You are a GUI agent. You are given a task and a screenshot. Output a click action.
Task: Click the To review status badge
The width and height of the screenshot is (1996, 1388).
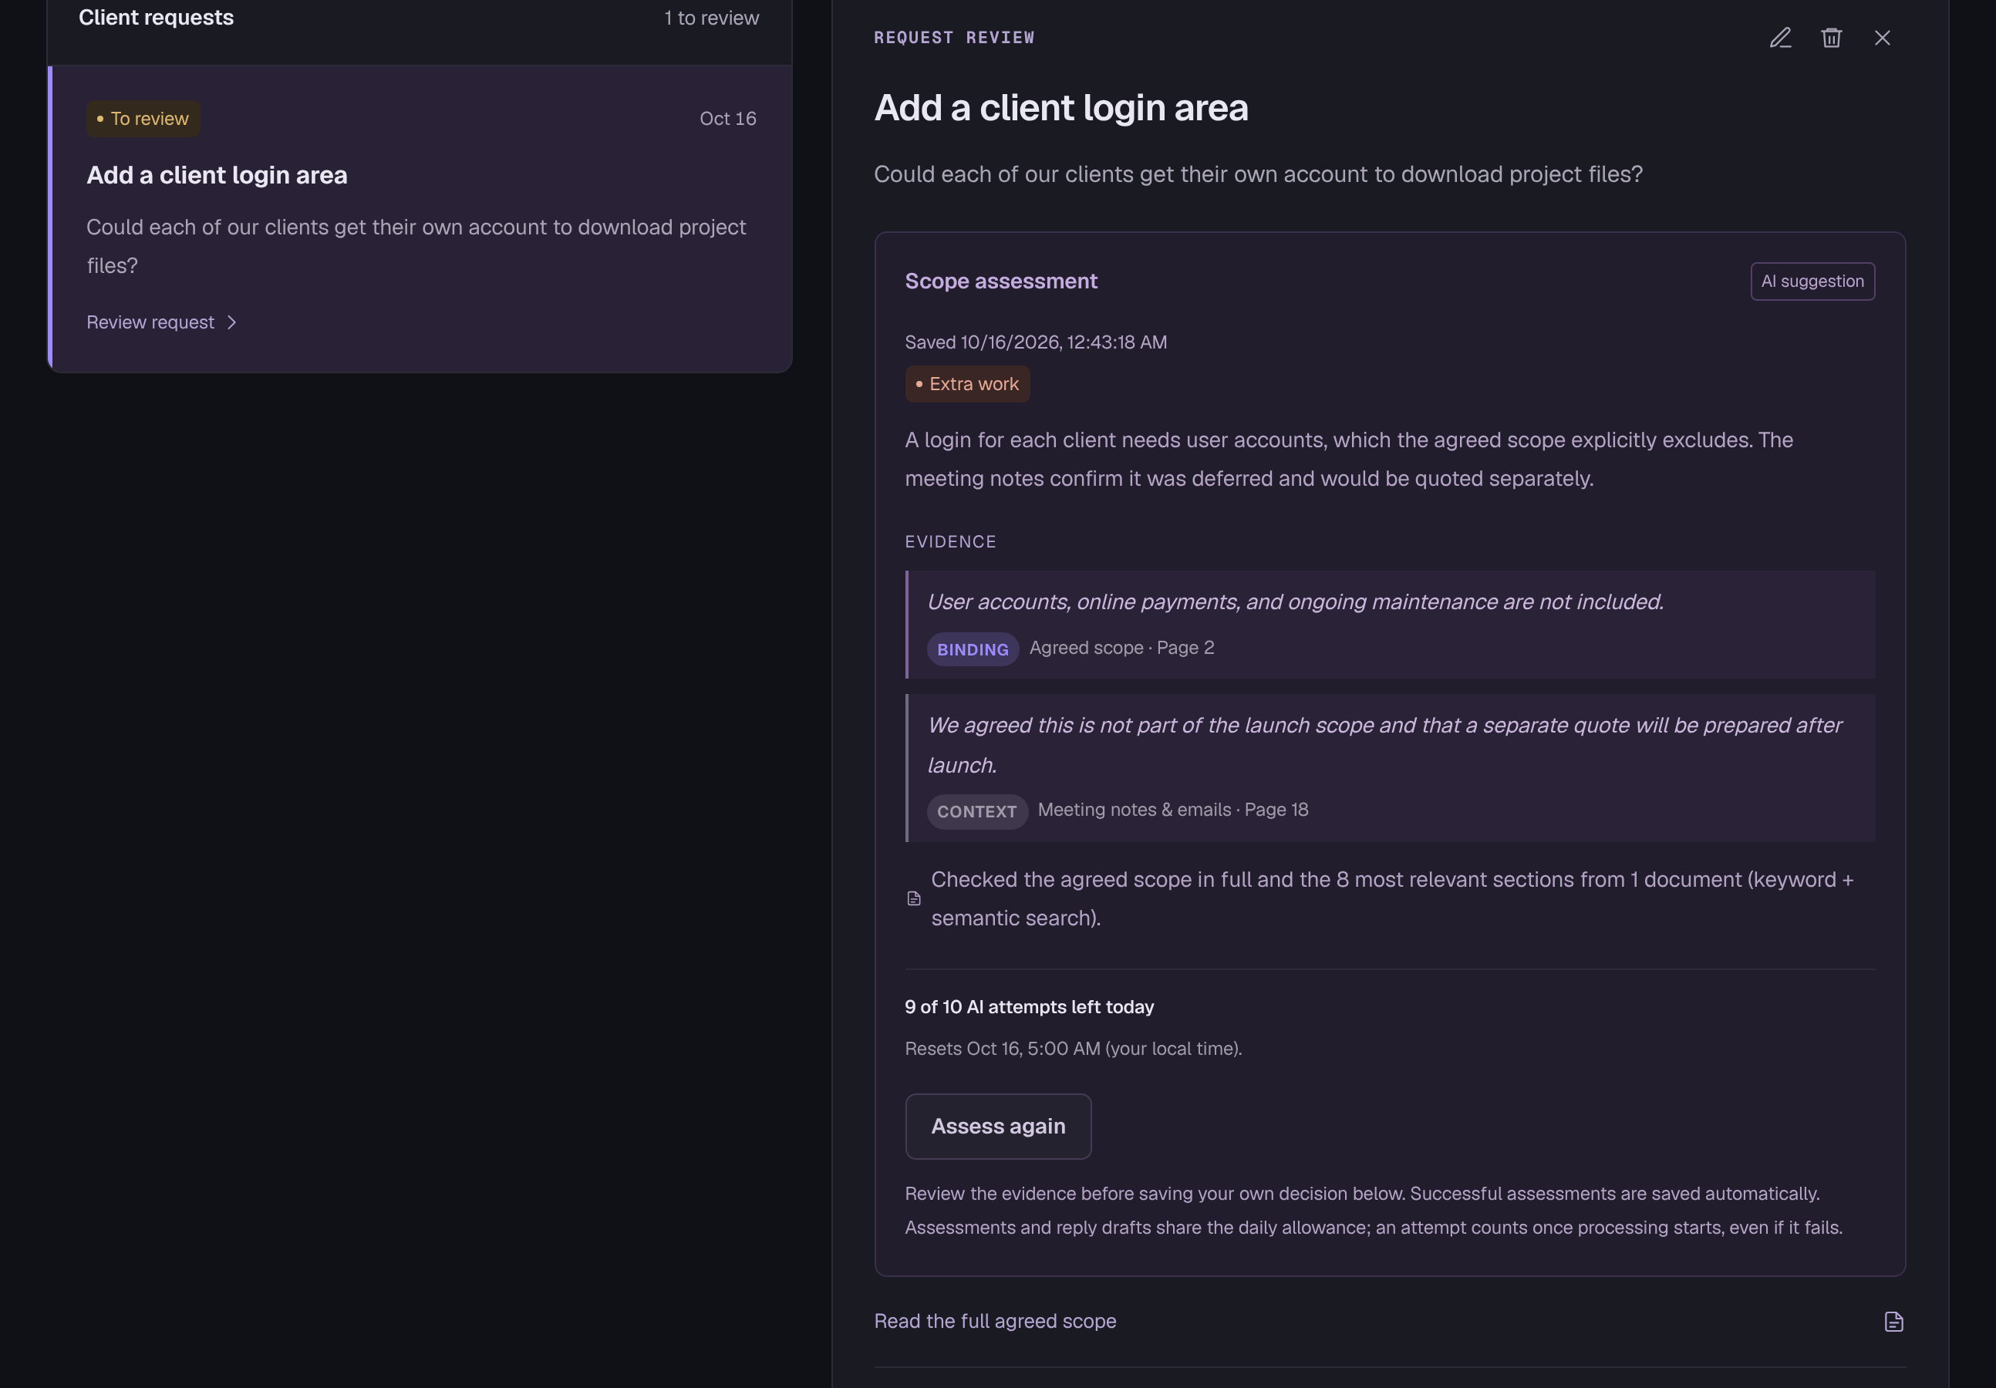coord(143,119)
